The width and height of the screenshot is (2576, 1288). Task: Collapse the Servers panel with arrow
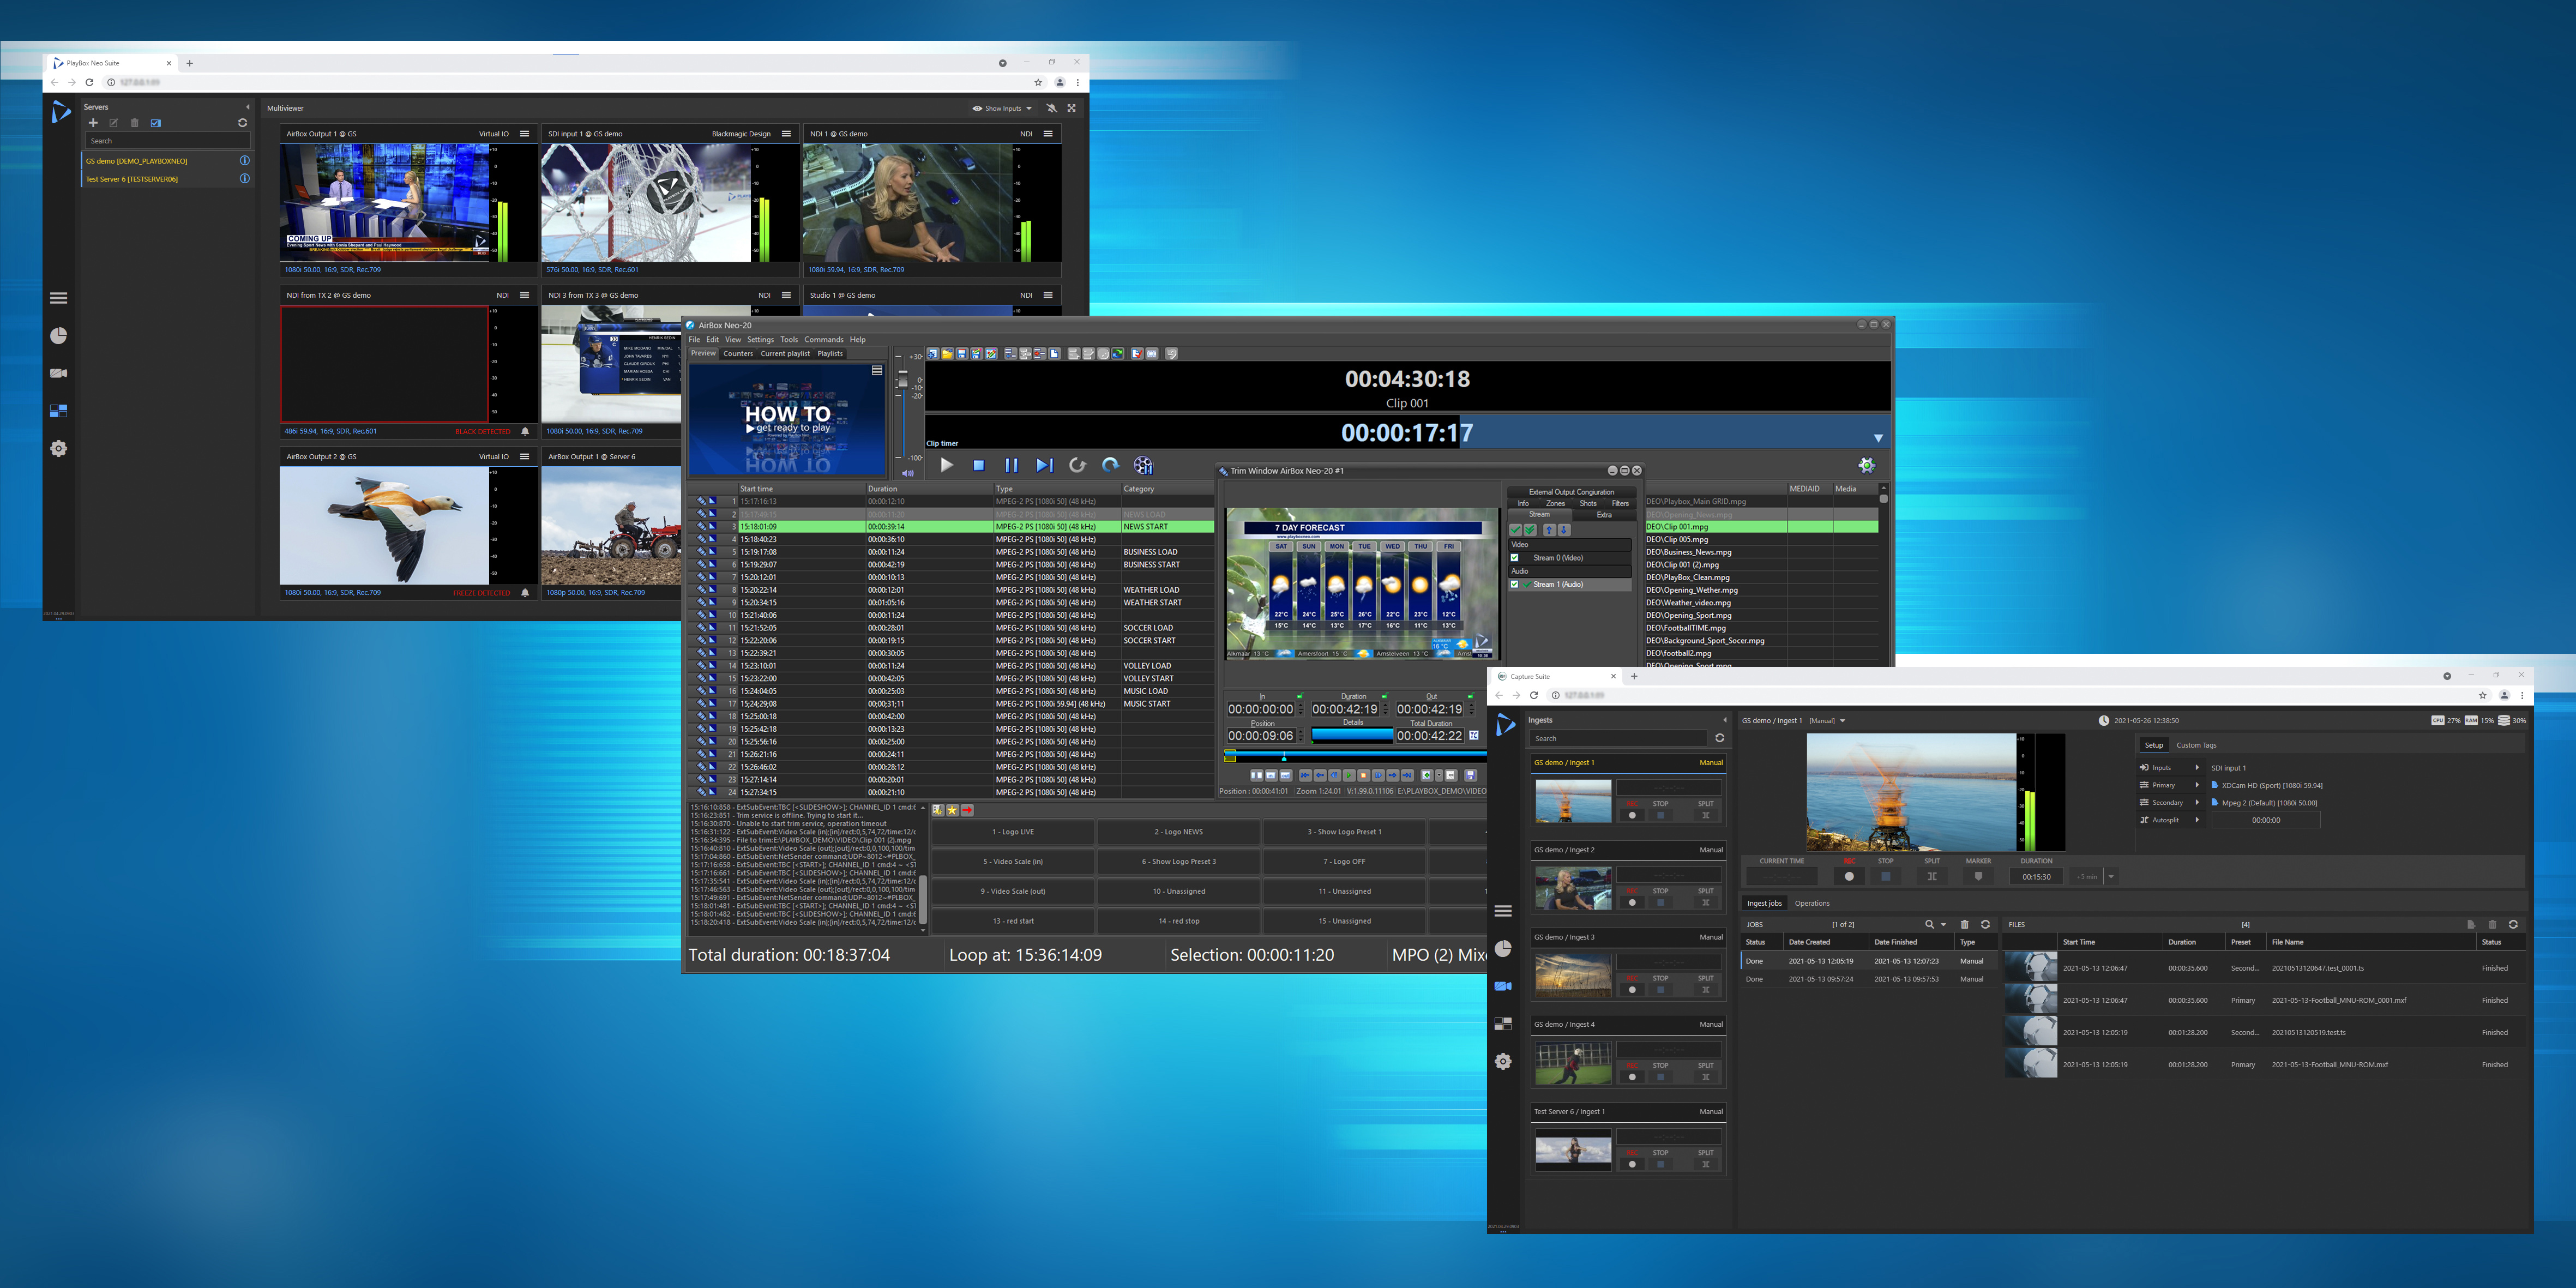click(x=247, y=107)
